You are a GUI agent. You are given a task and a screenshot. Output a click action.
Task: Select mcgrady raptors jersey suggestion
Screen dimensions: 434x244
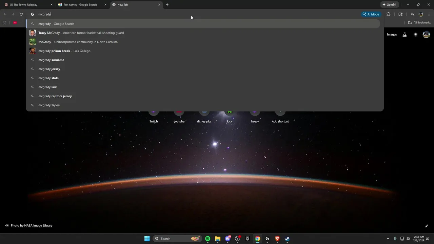203,96
